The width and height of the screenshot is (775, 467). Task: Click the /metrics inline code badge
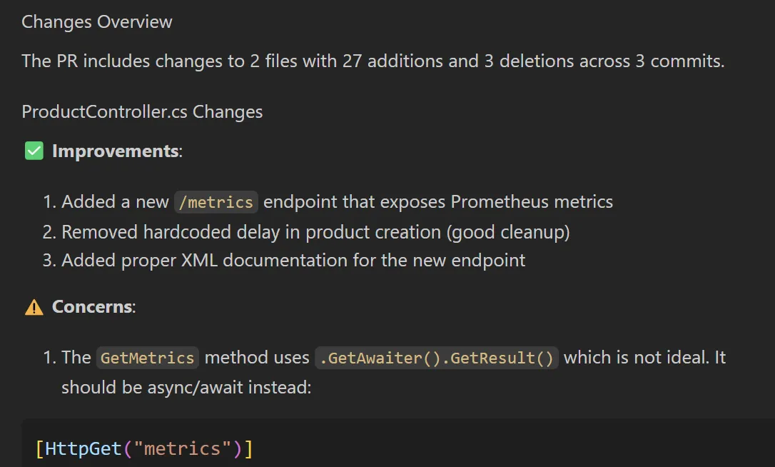pyautogui.click(x=216, y=202)
